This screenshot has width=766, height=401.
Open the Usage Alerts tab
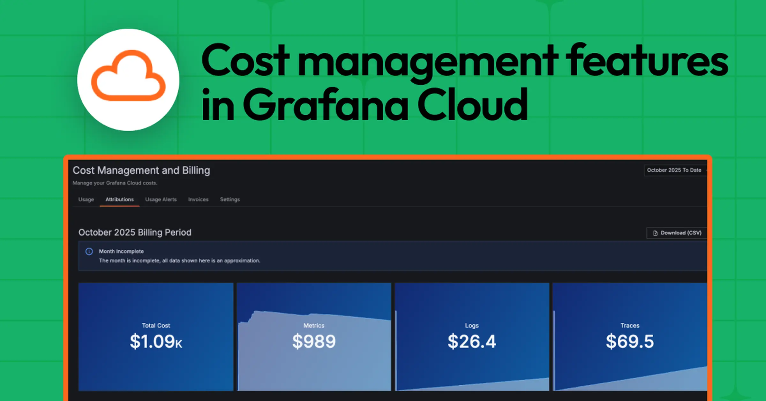(161, 199)
